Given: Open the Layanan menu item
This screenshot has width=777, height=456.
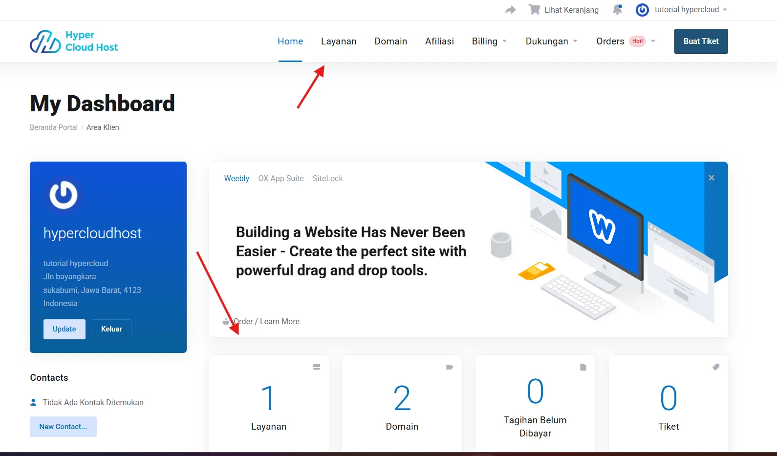Looking at the screenshot, I should coord(339,41).
